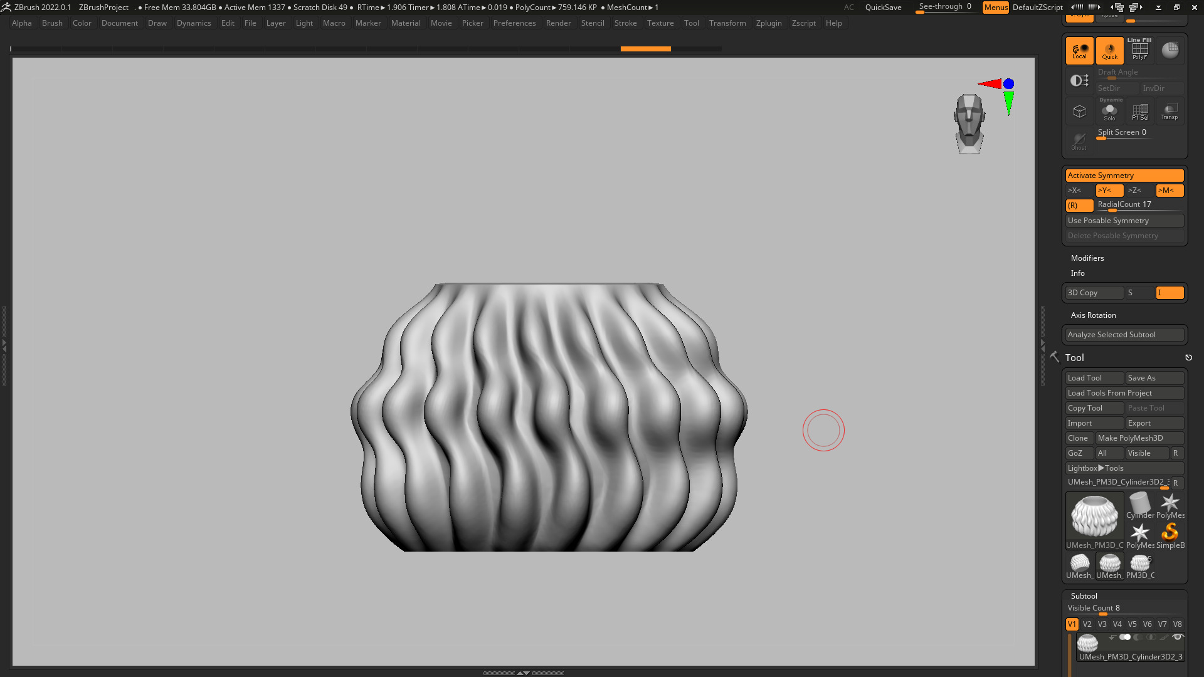Click the draft analysis half-circle arrows icon
The height and width of the screenshot is (677, 1204).
[x=1079, y=80]
